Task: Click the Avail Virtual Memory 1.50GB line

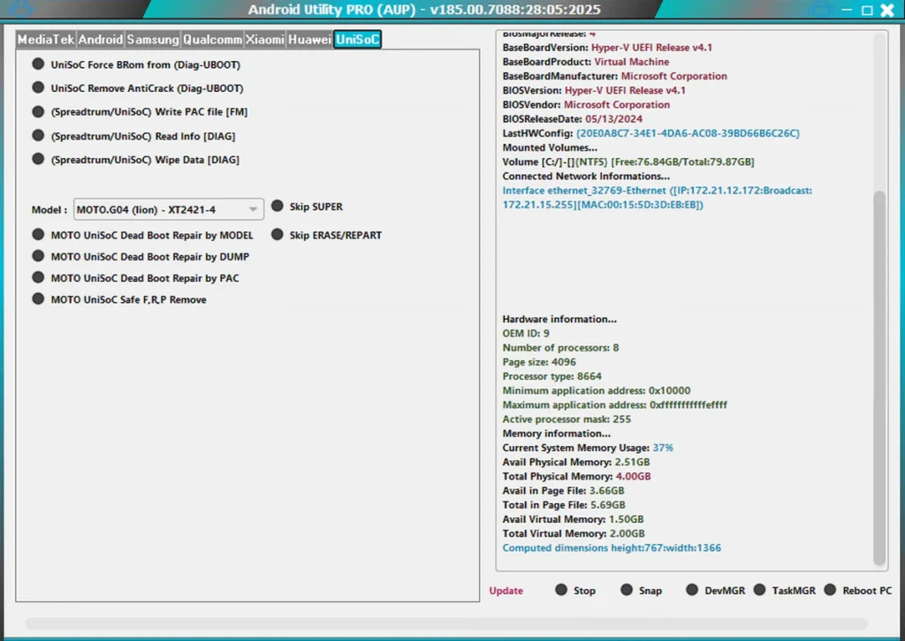Action: 573,519
